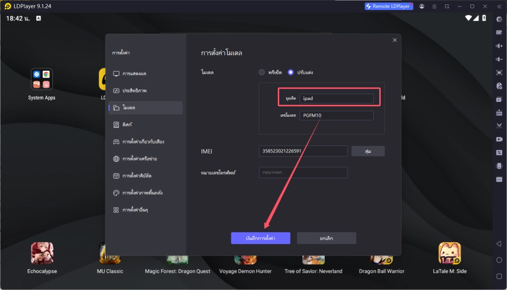Click บันทึกการตั้งค่า save settings button
Image resolution: width=507 pixels, height=290 pixels.
(260, 238)
